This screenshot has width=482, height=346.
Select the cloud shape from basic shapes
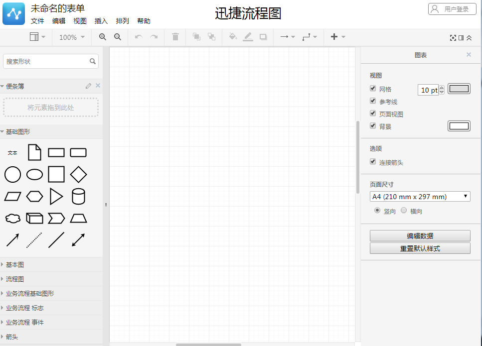pos(12,218)
